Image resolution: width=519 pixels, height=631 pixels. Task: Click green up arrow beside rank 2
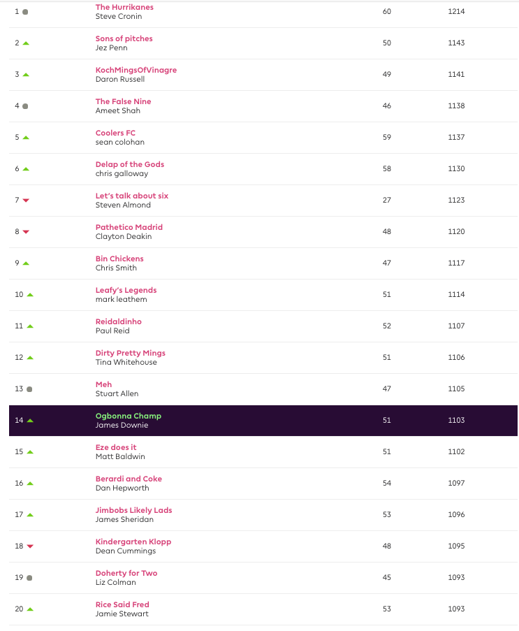pos(26,43)
